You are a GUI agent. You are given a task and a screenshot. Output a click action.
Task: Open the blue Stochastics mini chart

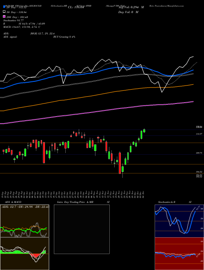179,221
